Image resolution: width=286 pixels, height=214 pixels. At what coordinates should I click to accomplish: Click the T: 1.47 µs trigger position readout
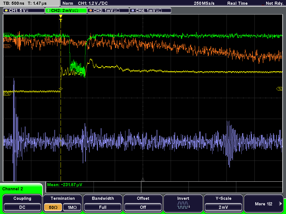click(x=37, y=3)
